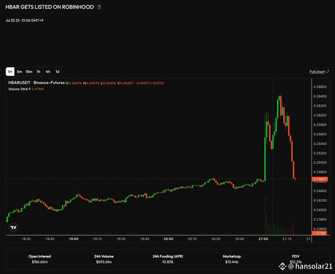The width and height of the screenshot is (335, 274).
Task: Click the 20:00 time axis label
Action: coord(168,239)
